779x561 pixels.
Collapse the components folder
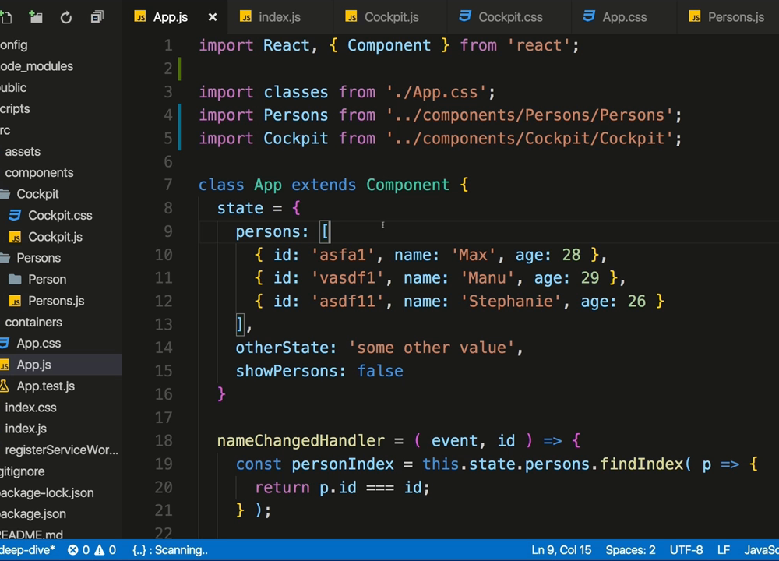(x=39, y=172)
